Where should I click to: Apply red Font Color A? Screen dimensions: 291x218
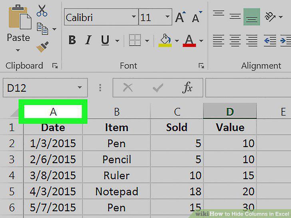(189, 40)
